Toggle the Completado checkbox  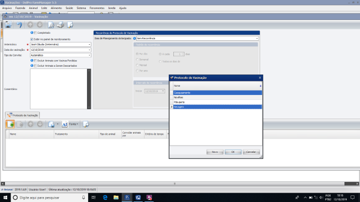(35, 33)
